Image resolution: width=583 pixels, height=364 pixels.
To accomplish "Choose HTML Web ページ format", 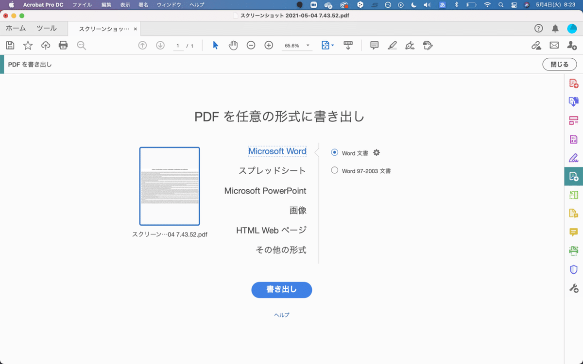I will point(271,230).
